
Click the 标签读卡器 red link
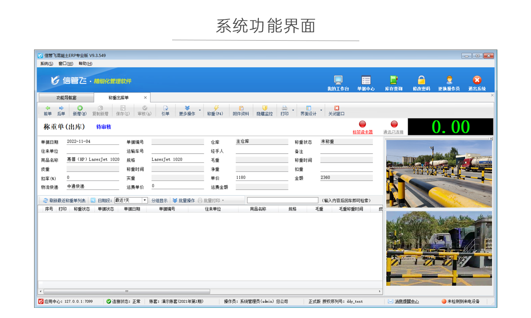[362, 132]
